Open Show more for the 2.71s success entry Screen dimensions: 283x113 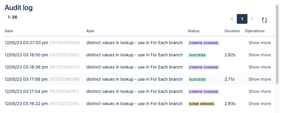(260, 79)
